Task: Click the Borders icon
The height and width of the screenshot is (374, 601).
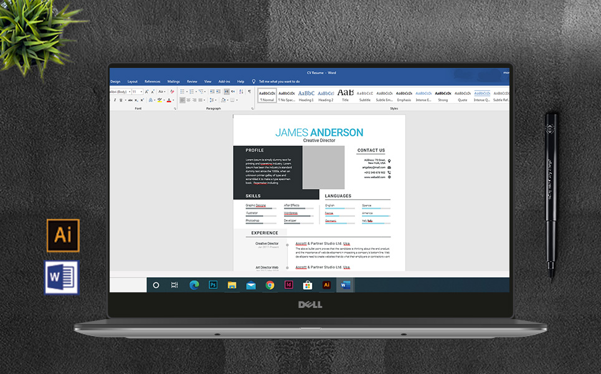Action: pyautogui.click(x=232, y=100)
